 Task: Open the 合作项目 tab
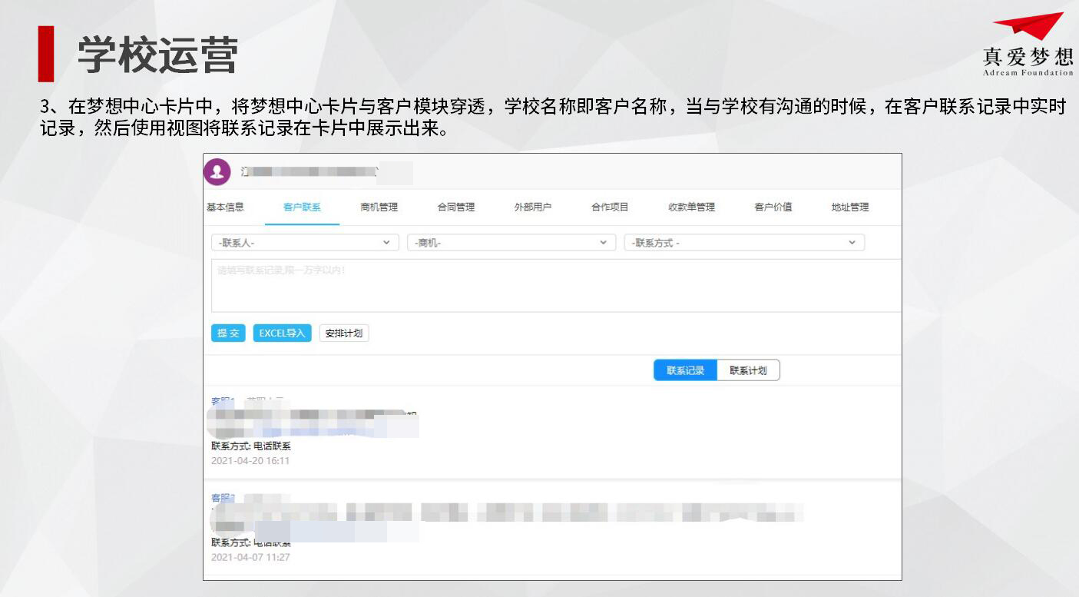[610, 207]
